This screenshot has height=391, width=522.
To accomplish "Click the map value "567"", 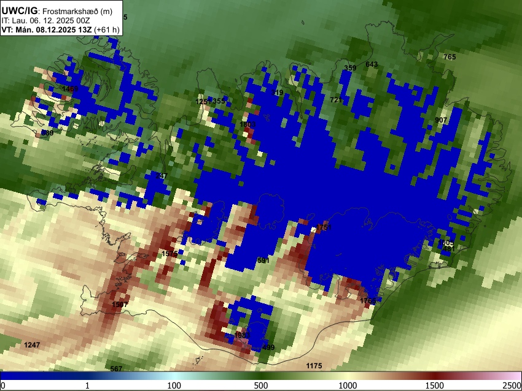I will click(116, 369).
